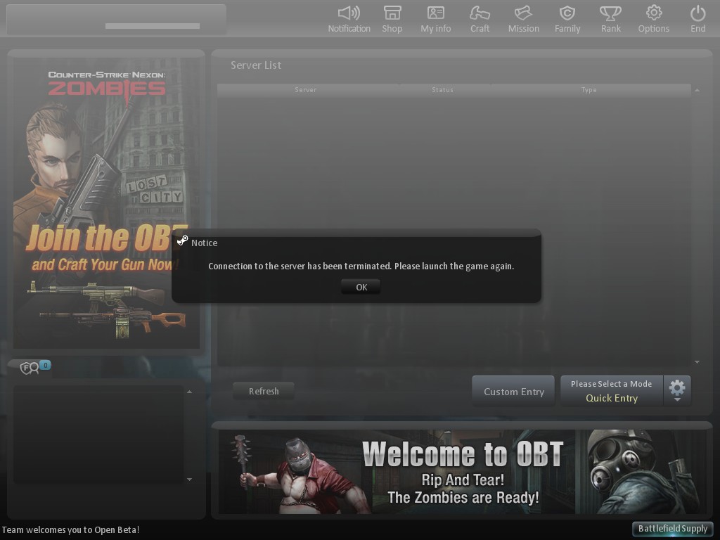Open the Family feature
The image size is (720, 540).
pos(567,18)
